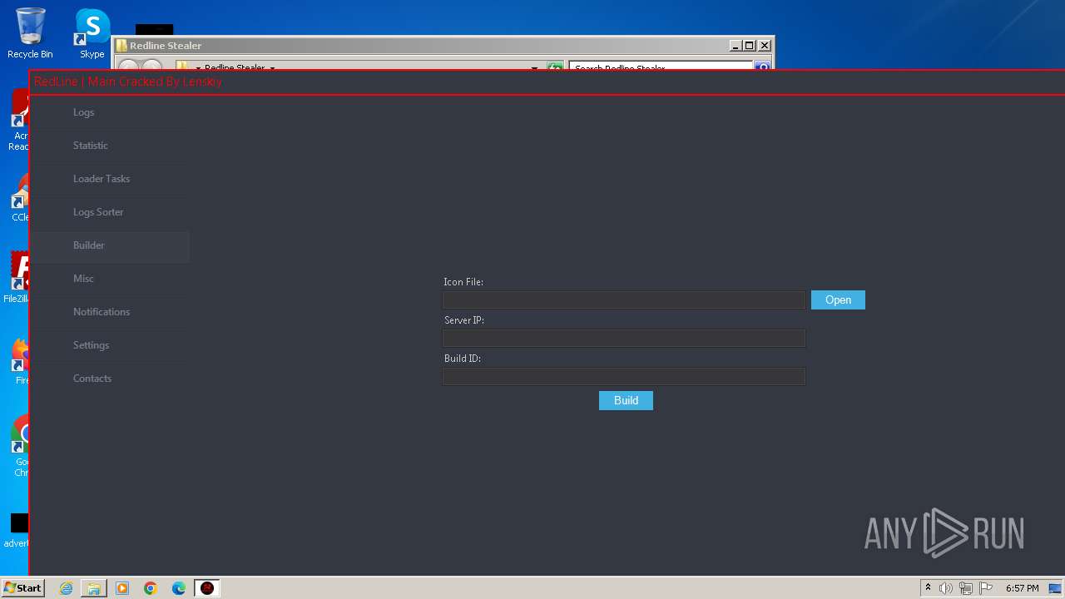Click the volume speaker tray icon
Viewport: 1065px width, 599px height.
pyautogui.click(x=946, y=588)
